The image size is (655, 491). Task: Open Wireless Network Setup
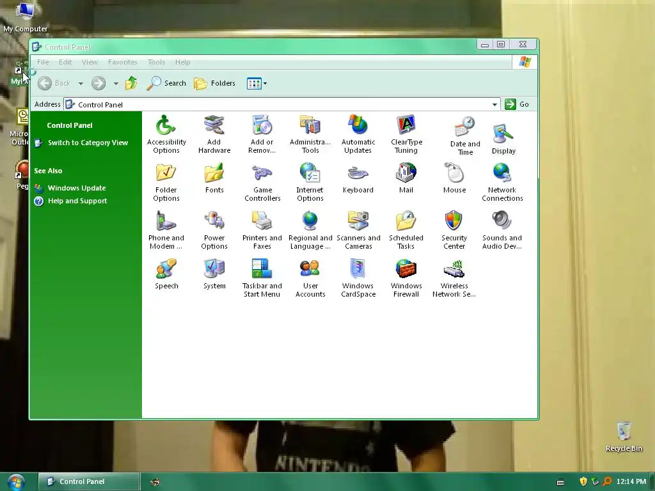[454, 278]
